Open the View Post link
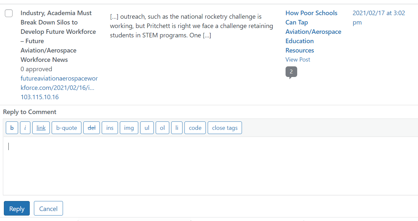Viewport: 418px width, 221px height. (x=298, y=60)
